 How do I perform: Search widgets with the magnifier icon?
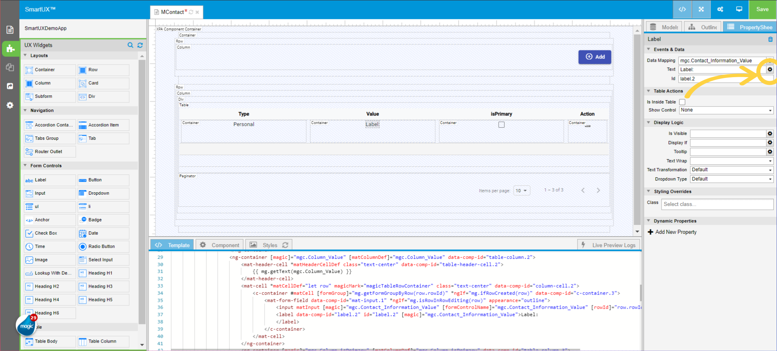click(130, 45)
